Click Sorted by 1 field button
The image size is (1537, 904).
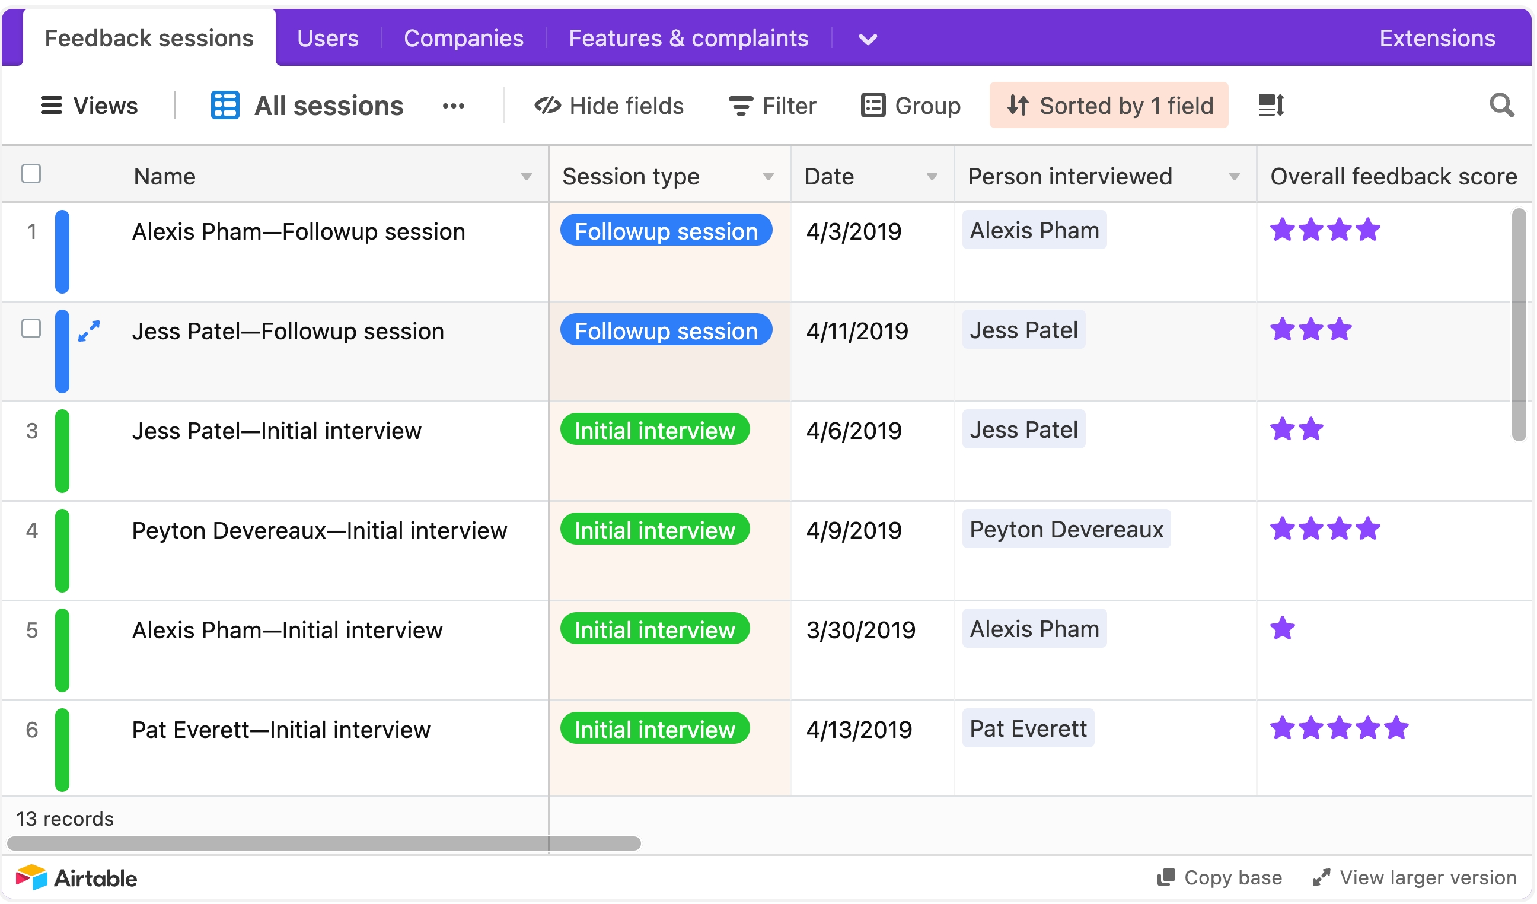pos(1109,105)
